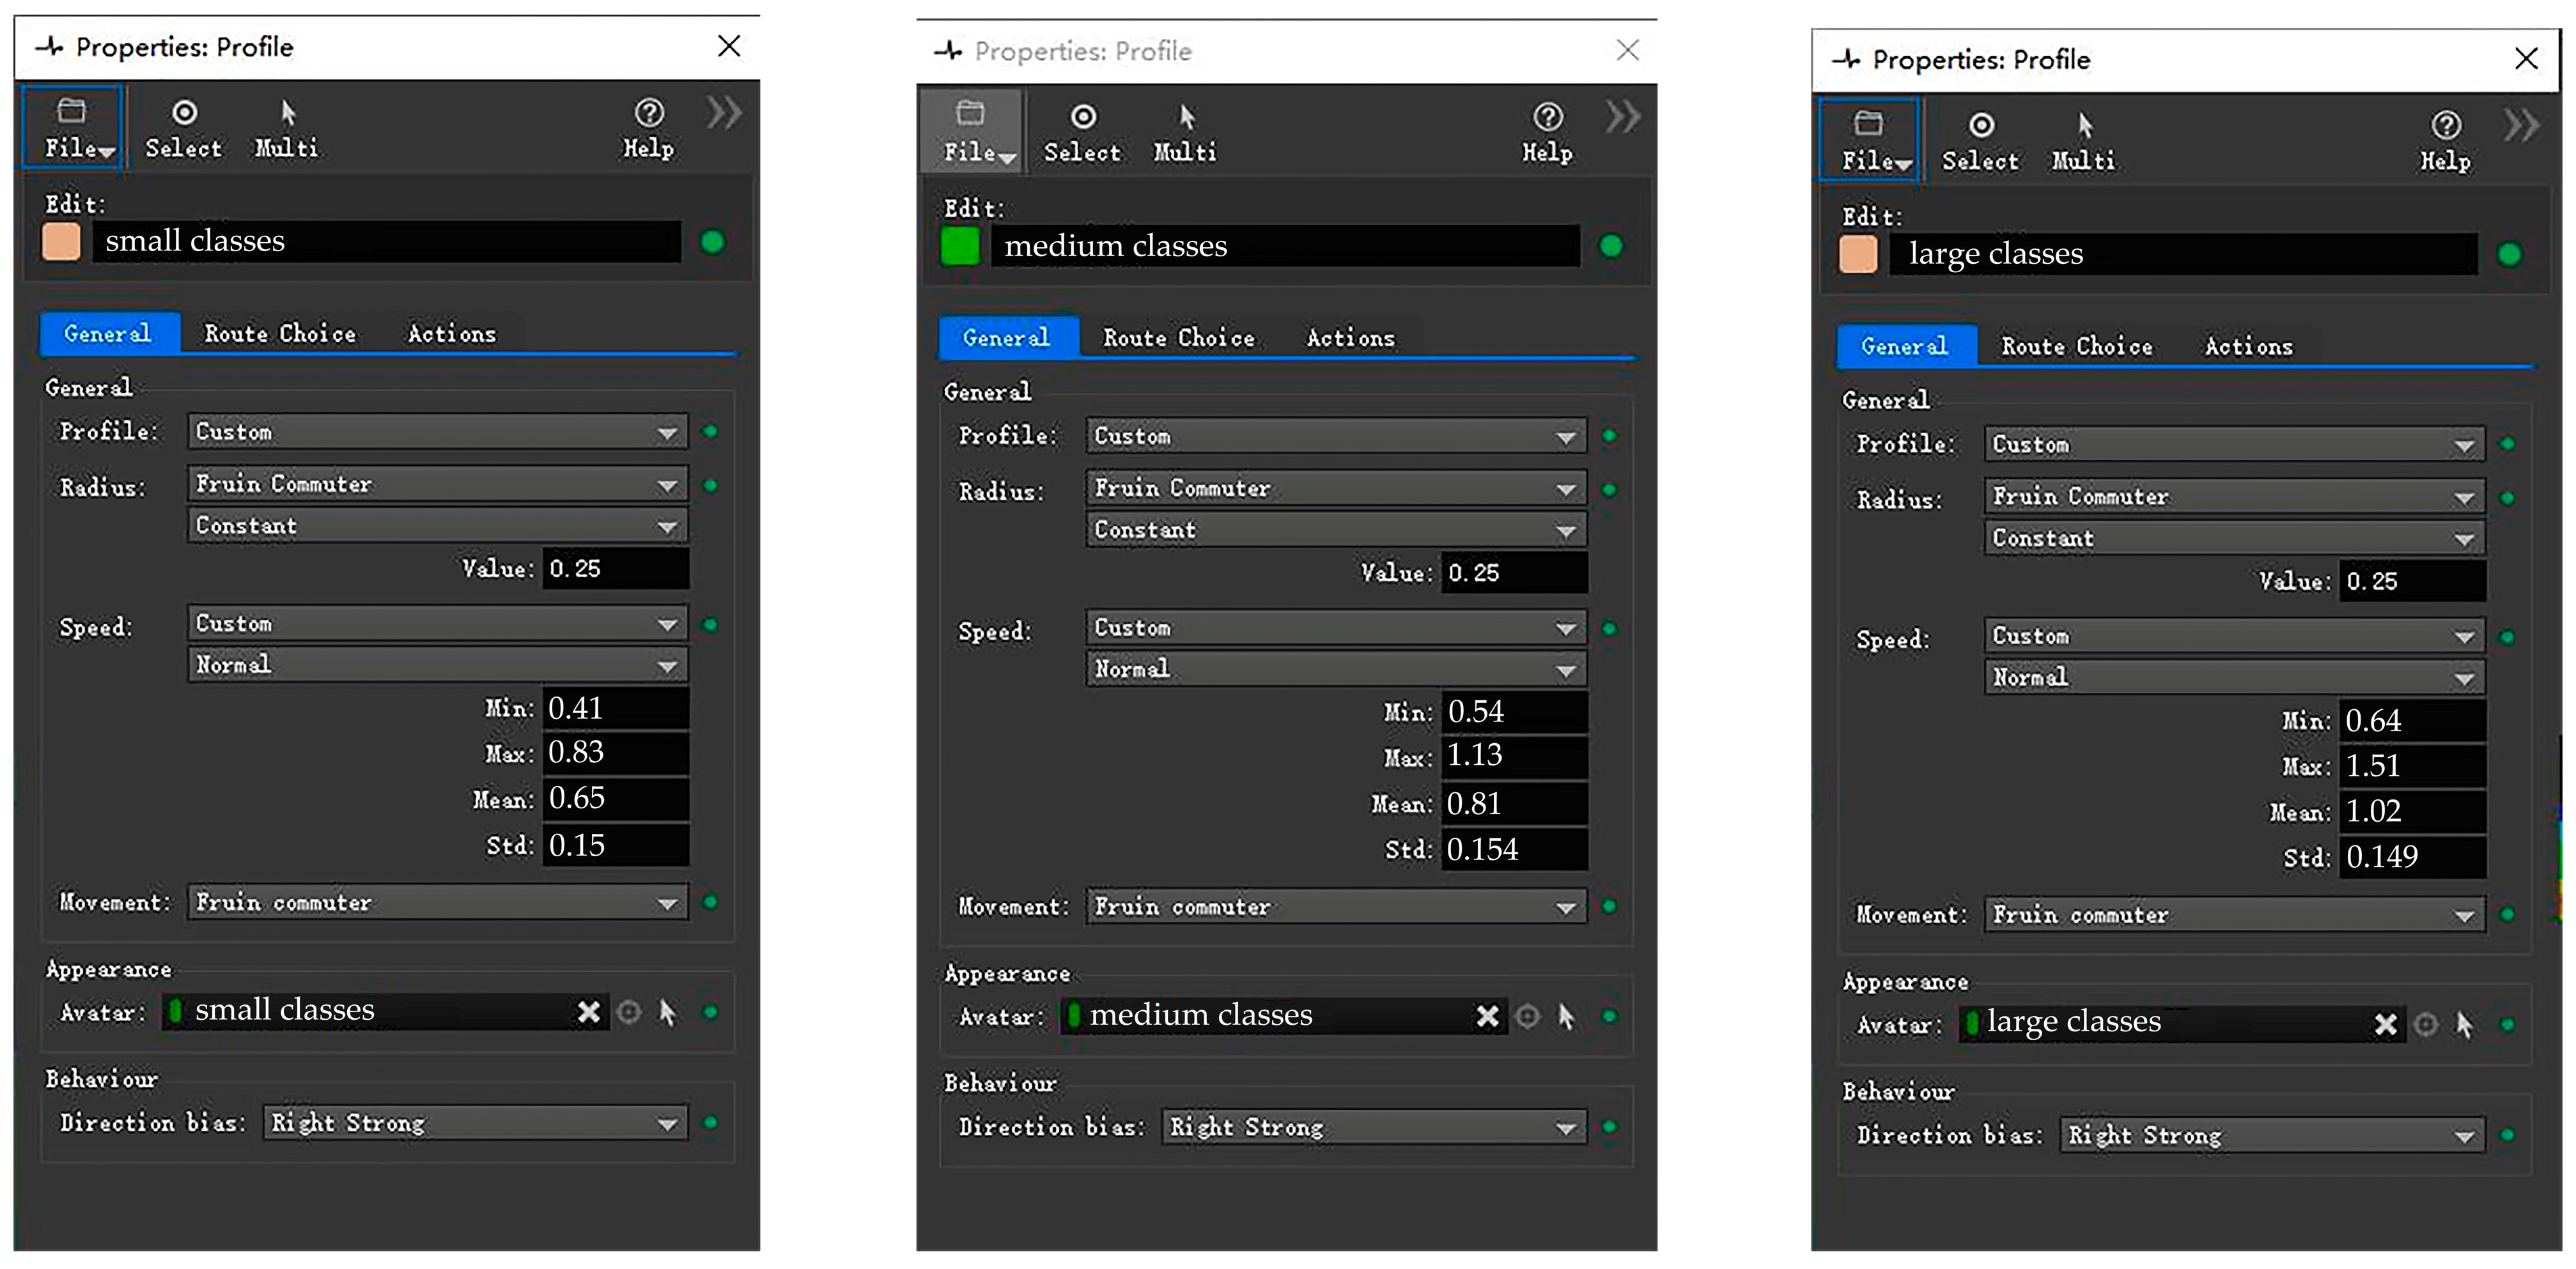Click avatar pointer picker in large classes panel

(x=2464, y=1024)
